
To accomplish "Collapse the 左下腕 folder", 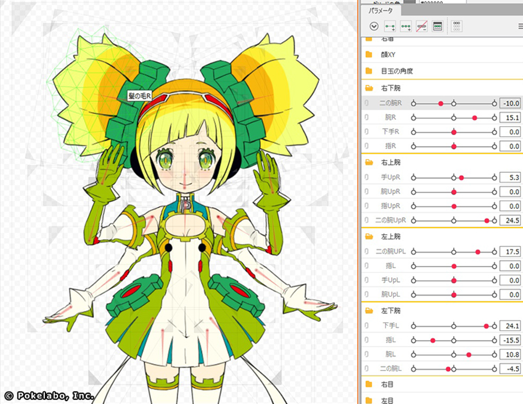I will [x=369, y=311].
